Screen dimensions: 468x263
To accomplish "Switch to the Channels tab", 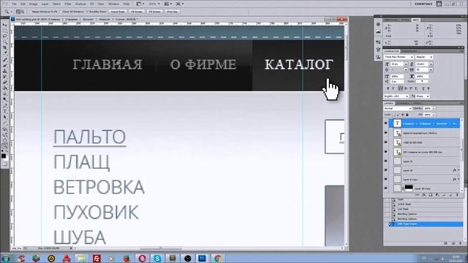I will pos(402,103).
